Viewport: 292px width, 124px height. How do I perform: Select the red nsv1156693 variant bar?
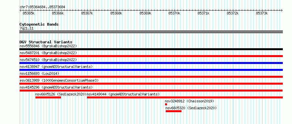tap(151, 77)
